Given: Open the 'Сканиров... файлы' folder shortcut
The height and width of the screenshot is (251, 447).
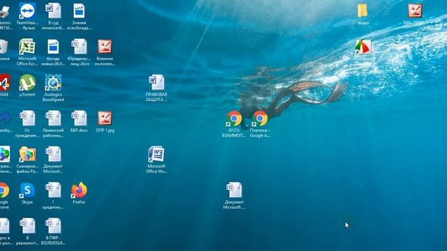Looking at the screenshot, I should (27, 155).
